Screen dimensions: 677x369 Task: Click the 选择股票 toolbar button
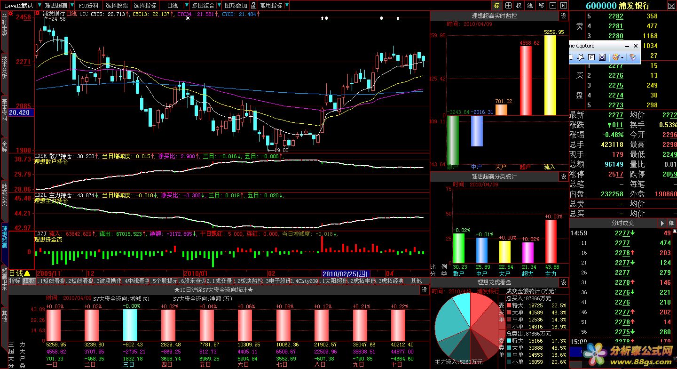point(117,6)
